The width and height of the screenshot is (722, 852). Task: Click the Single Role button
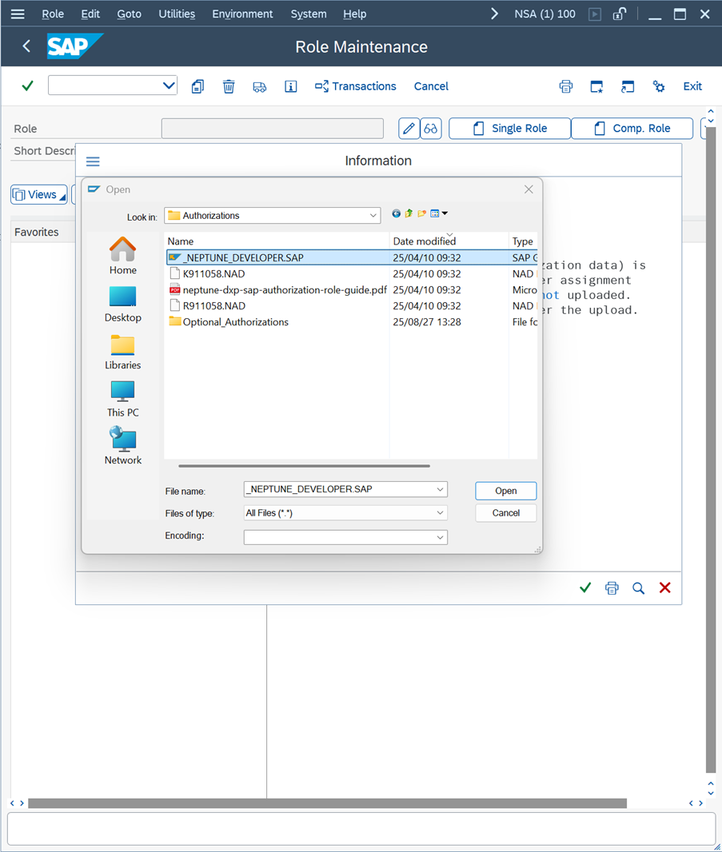pyautogui.click(x=509, y=129)
